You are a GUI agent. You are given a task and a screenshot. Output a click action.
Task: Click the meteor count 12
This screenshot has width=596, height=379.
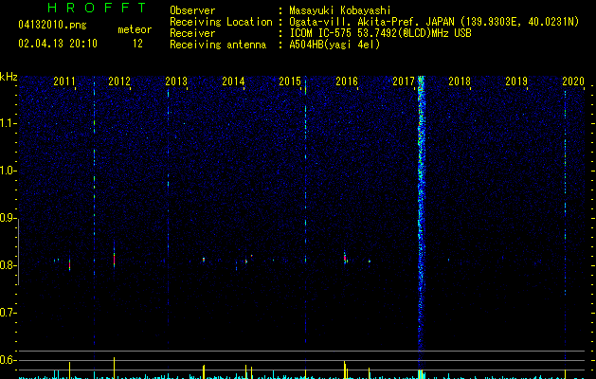click(137, 44)
